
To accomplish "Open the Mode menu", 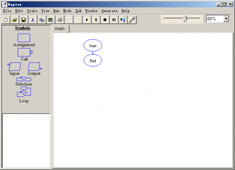I will pyautogui.click(x=67, y=11).
